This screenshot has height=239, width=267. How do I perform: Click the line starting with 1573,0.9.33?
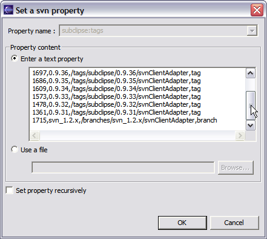(x=116, y=96)
